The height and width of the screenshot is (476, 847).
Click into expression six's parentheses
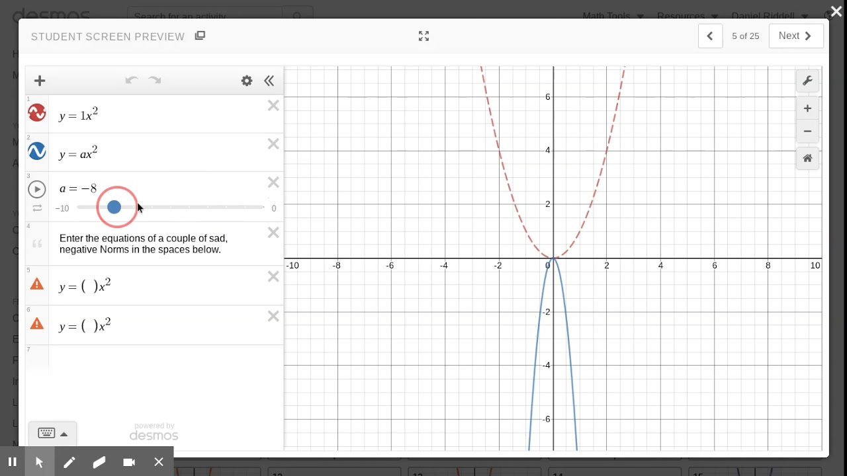coord(89,326)
